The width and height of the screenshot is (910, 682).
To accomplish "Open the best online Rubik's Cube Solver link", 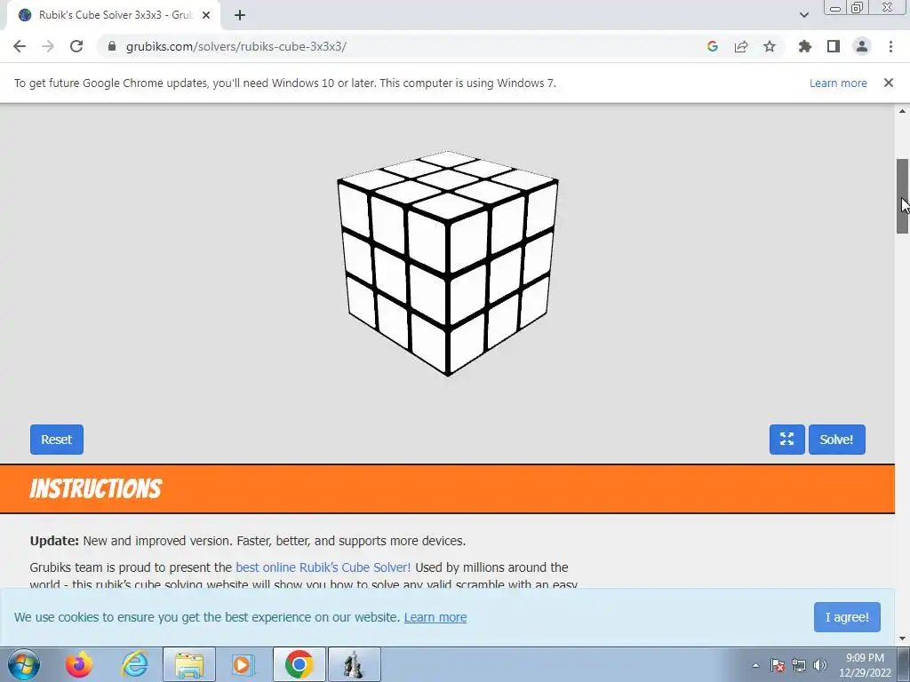I will point(323,567).
